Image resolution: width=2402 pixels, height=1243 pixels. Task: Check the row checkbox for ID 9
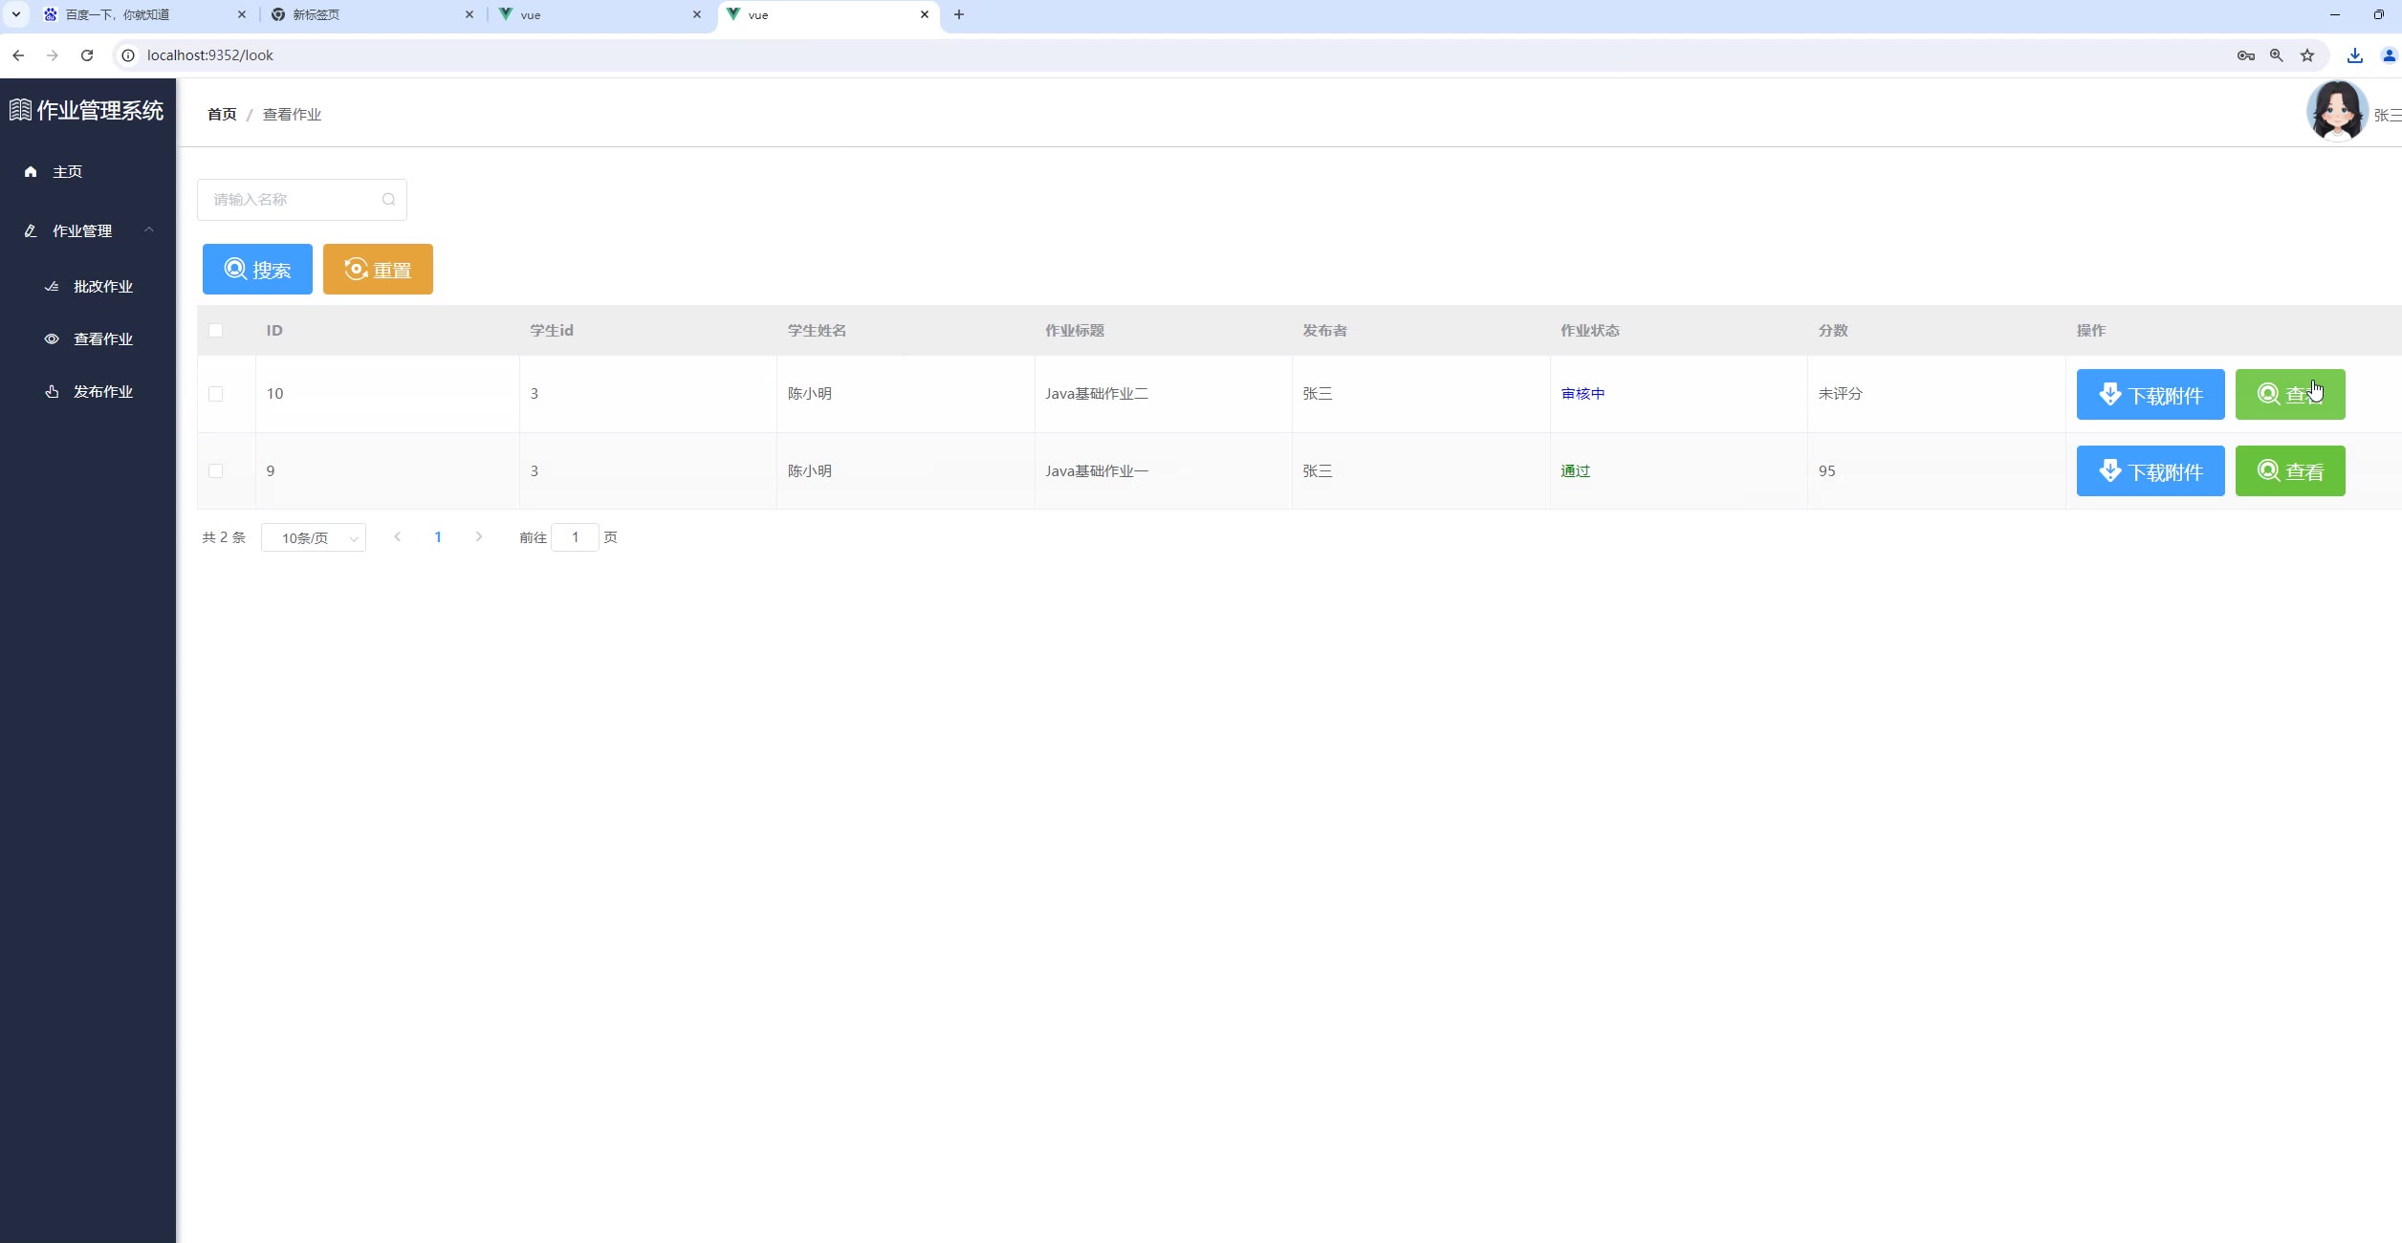click(x=216, y=471)
